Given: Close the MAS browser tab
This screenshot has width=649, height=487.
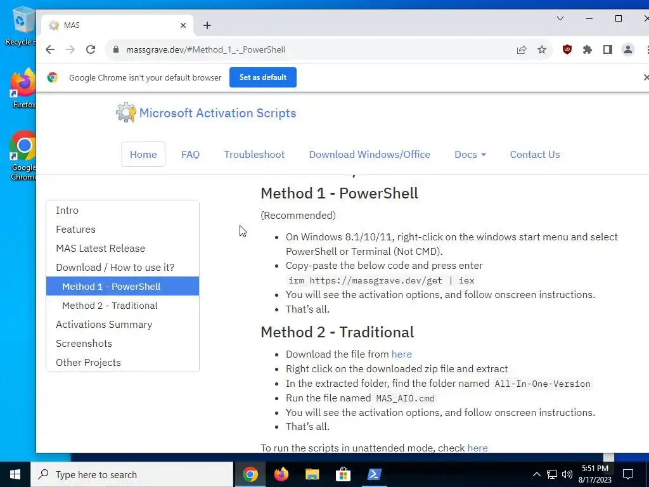Looking at the screenshot, I should click(x=183, y=25).
